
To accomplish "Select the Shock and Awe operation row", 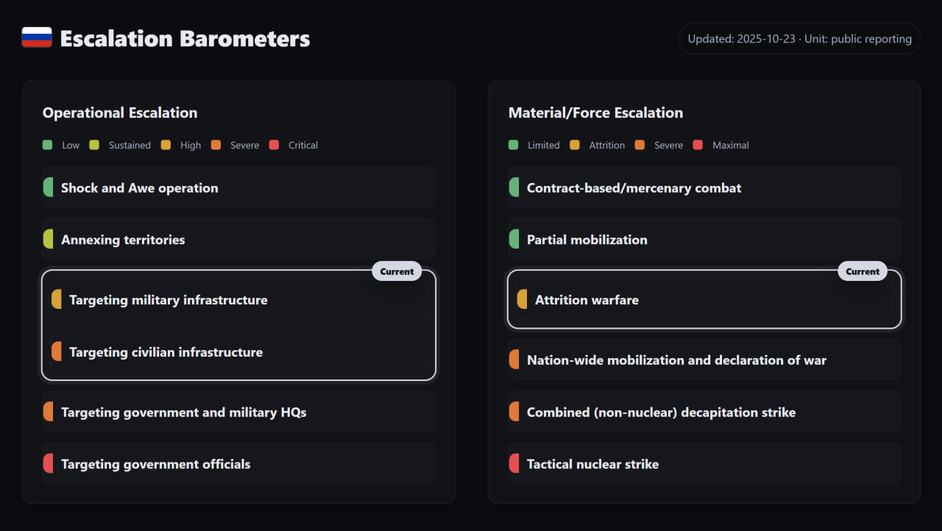I will click(x=238, y=188).
